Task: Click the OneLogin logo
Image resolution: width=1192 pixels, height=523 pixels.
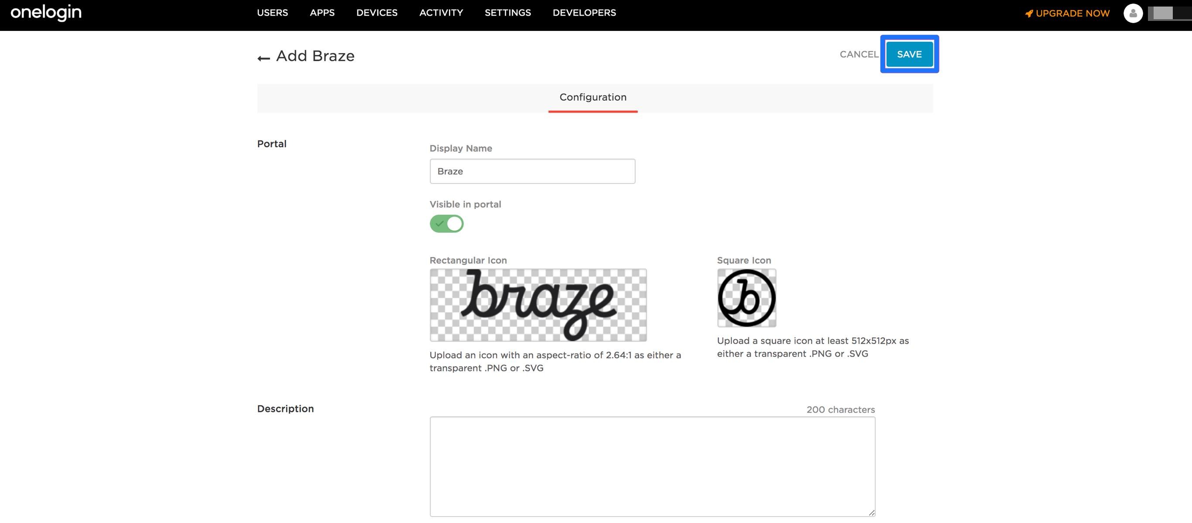Action: [x=46, y=13]
